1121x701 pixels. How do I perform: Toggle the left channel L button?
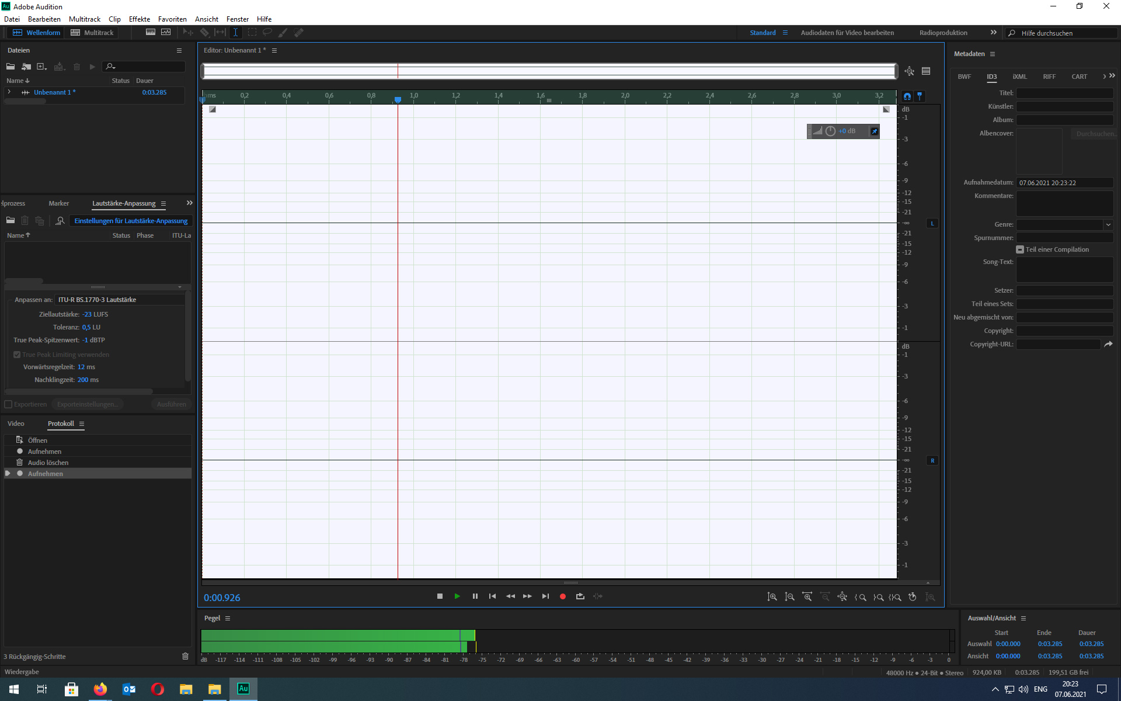click(932, 224)
